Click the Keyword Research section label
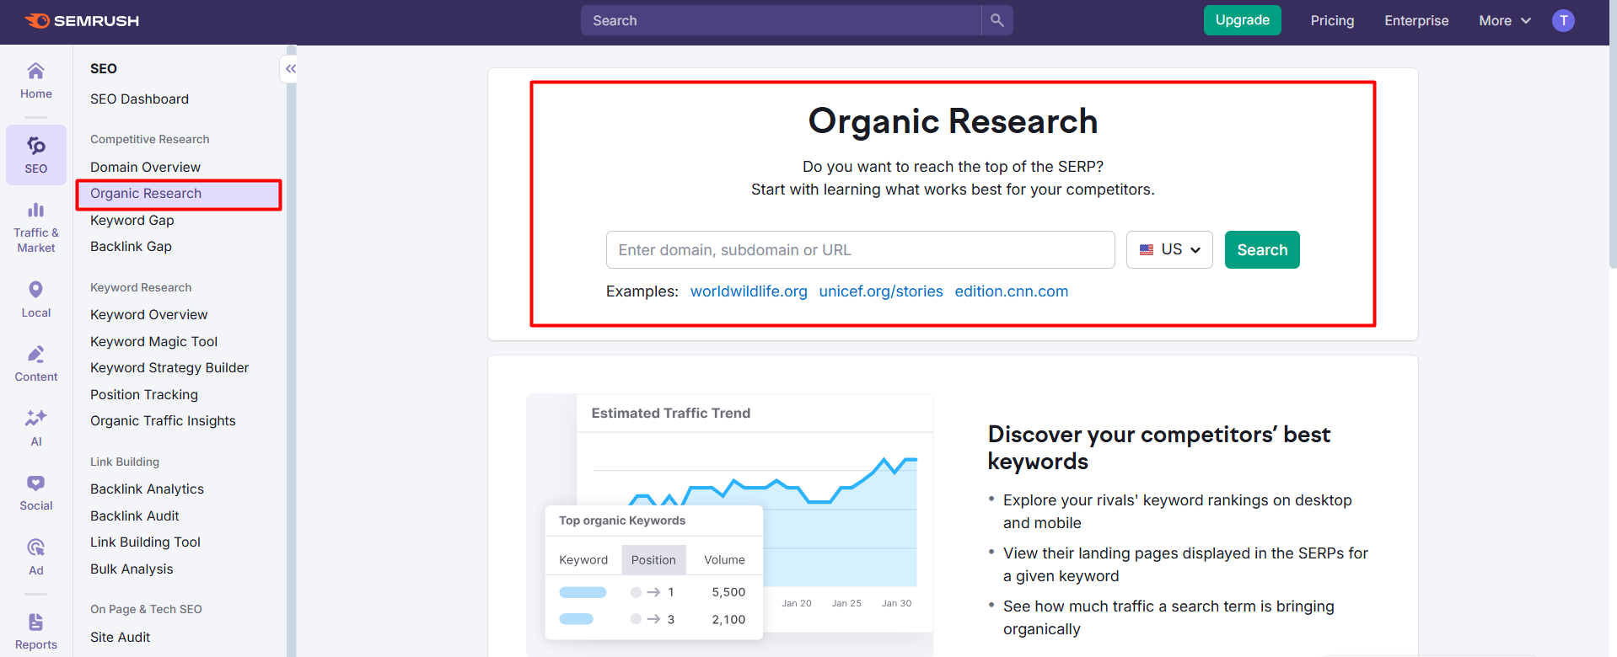 141,288
